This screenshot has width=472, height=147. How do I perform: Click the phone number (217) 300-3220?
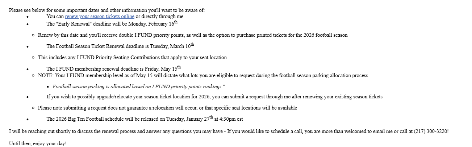pos(431,132)
